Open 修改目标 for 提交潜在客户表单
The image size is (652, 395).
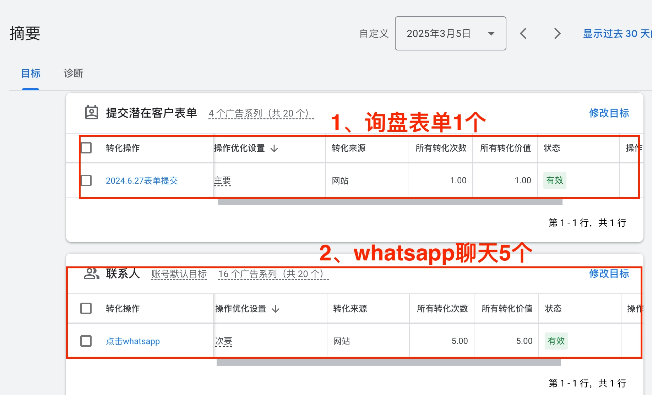coord(609,113)
